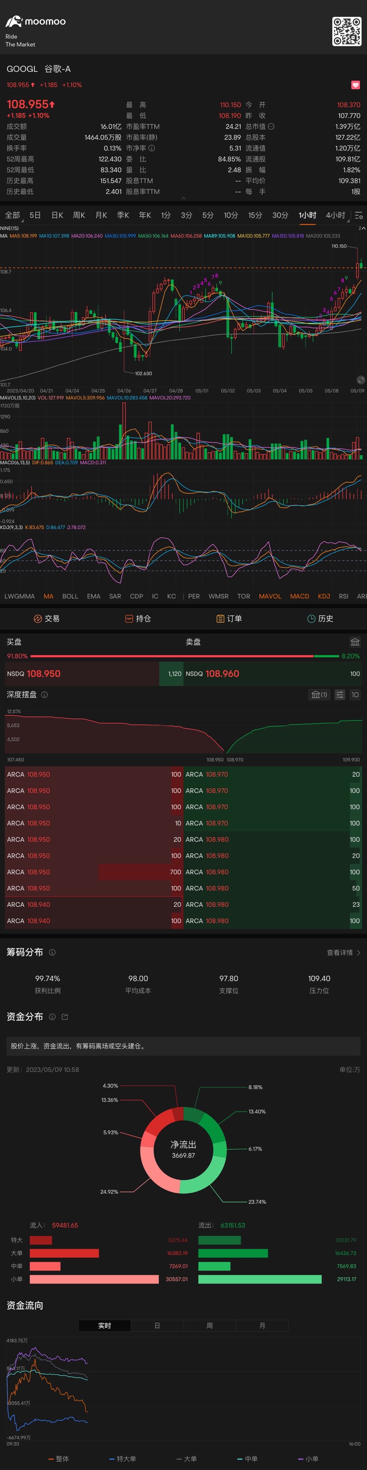Switch to 5日 chart tab
This screenshot has height=1470, width=367.
(x=35, y=215)
